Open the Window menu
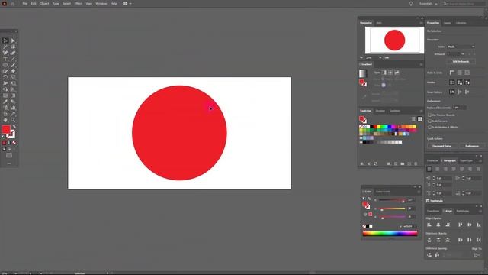The height and width of the screenshot is (275, 488). pyautogui.click(x=101, y=4)
